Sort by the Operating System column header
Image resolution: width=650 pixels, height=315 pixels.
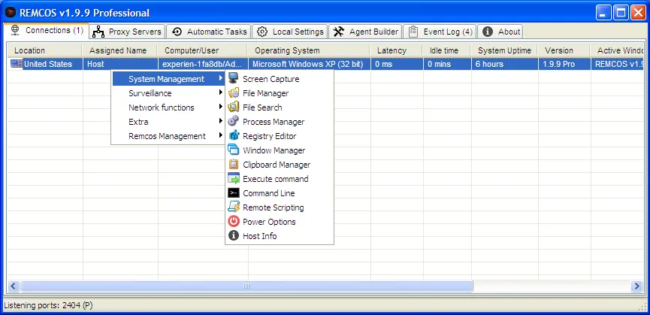[x=309, y=50]
